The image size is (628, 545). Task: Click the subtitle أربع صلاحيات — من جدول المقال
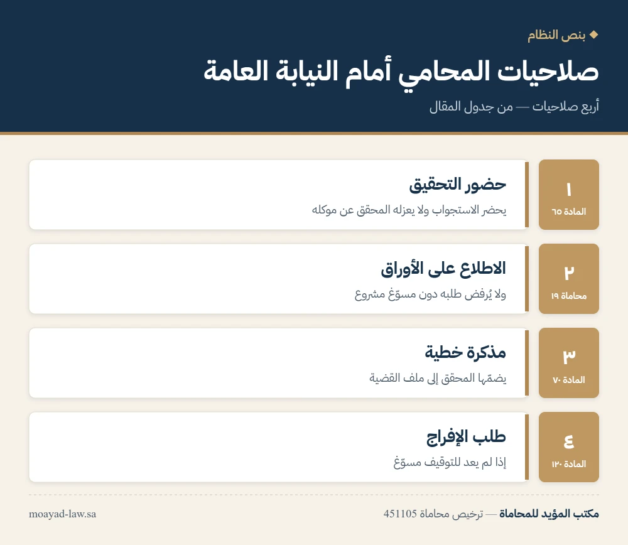click(x=514, y=107)
